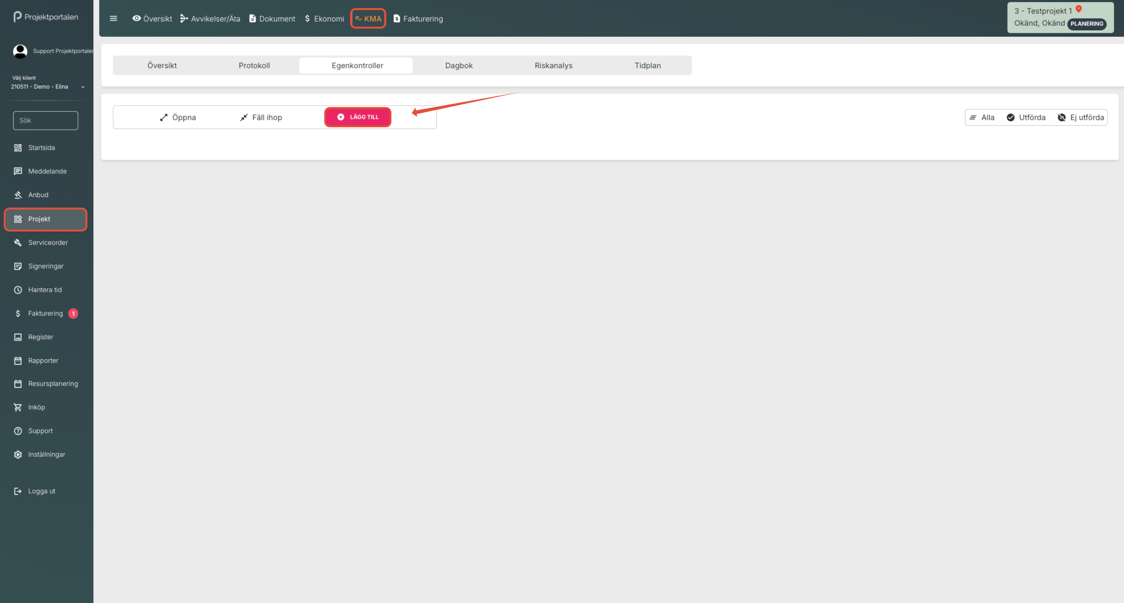Switch to the Riskanalys tab
1124x603 pixels.
(x=553, y=66)
